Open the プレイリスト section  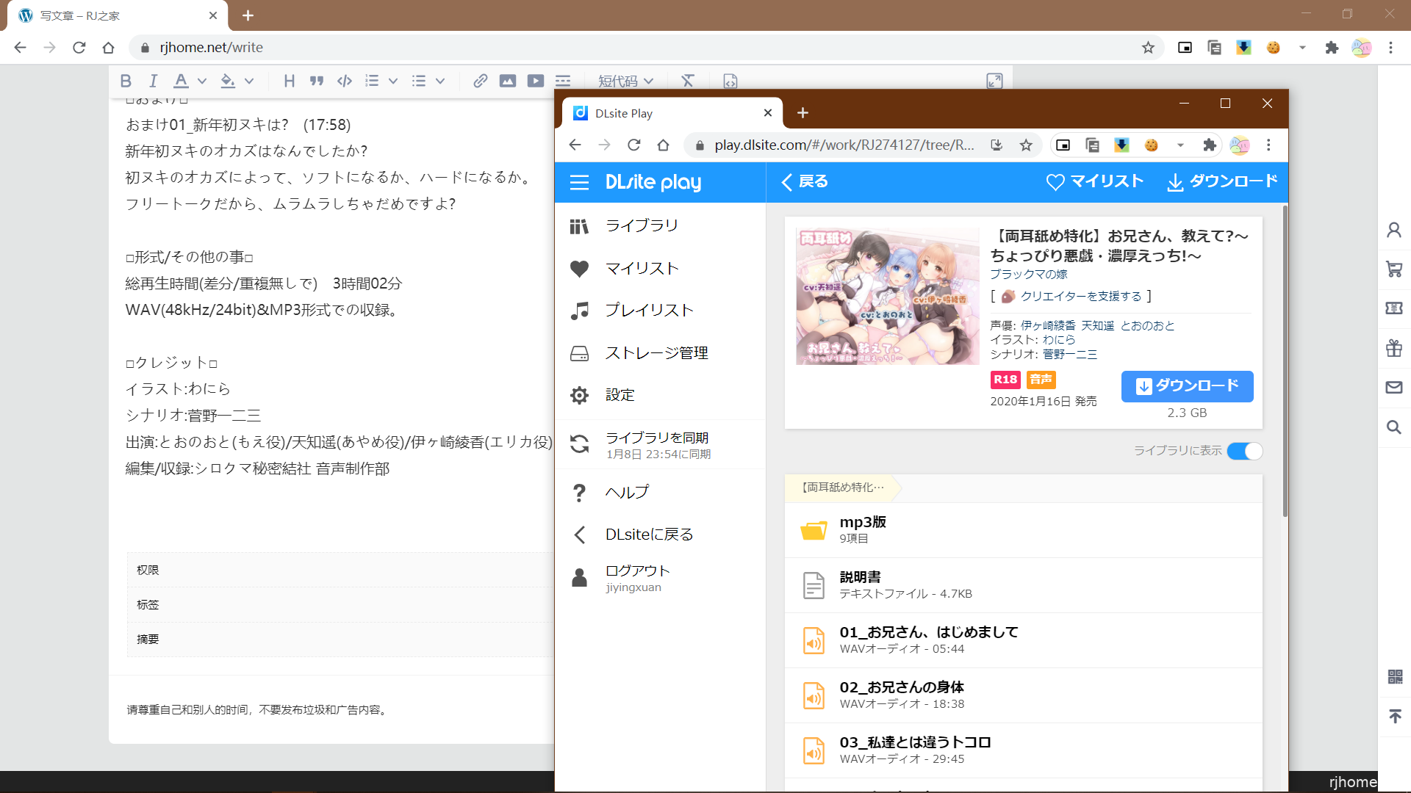click(x=648, y=310)
